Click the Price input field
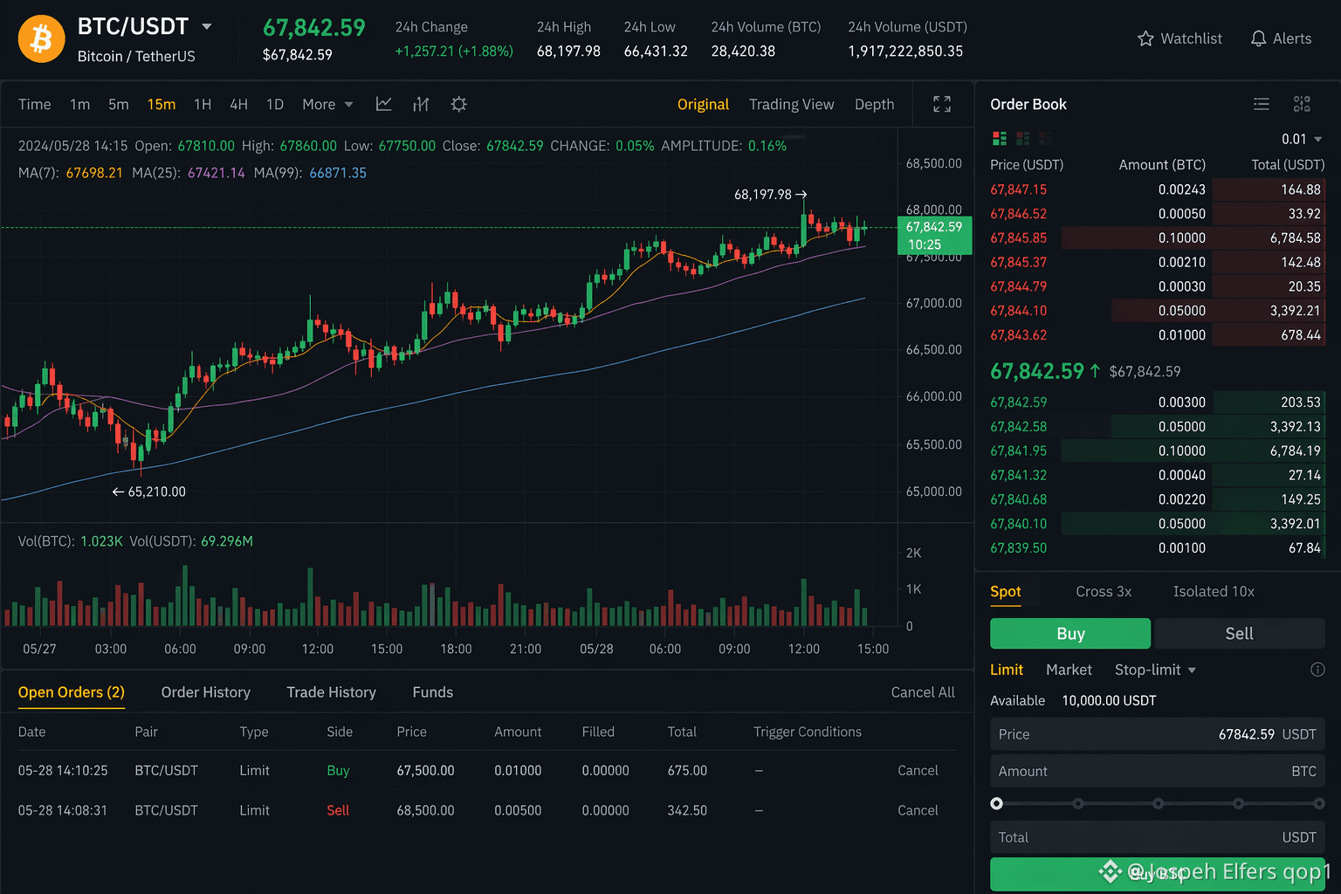1341x894 pixels. point(1158,734)
